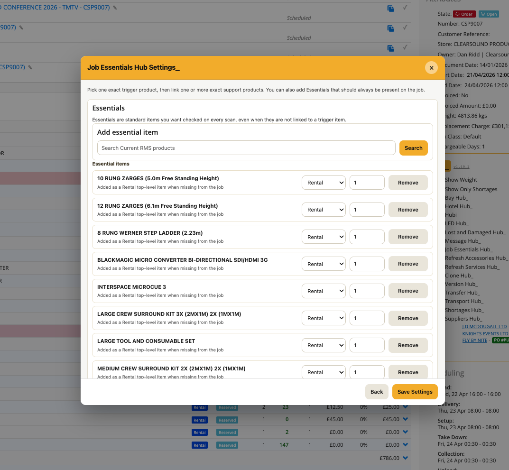Click the Search button for essential items
The image size is (509, 470).
(x=413, y=148)
